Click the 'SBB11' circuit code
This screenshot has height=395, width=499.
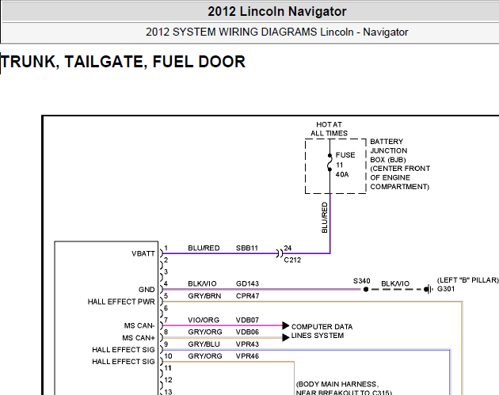click(247, 248)
